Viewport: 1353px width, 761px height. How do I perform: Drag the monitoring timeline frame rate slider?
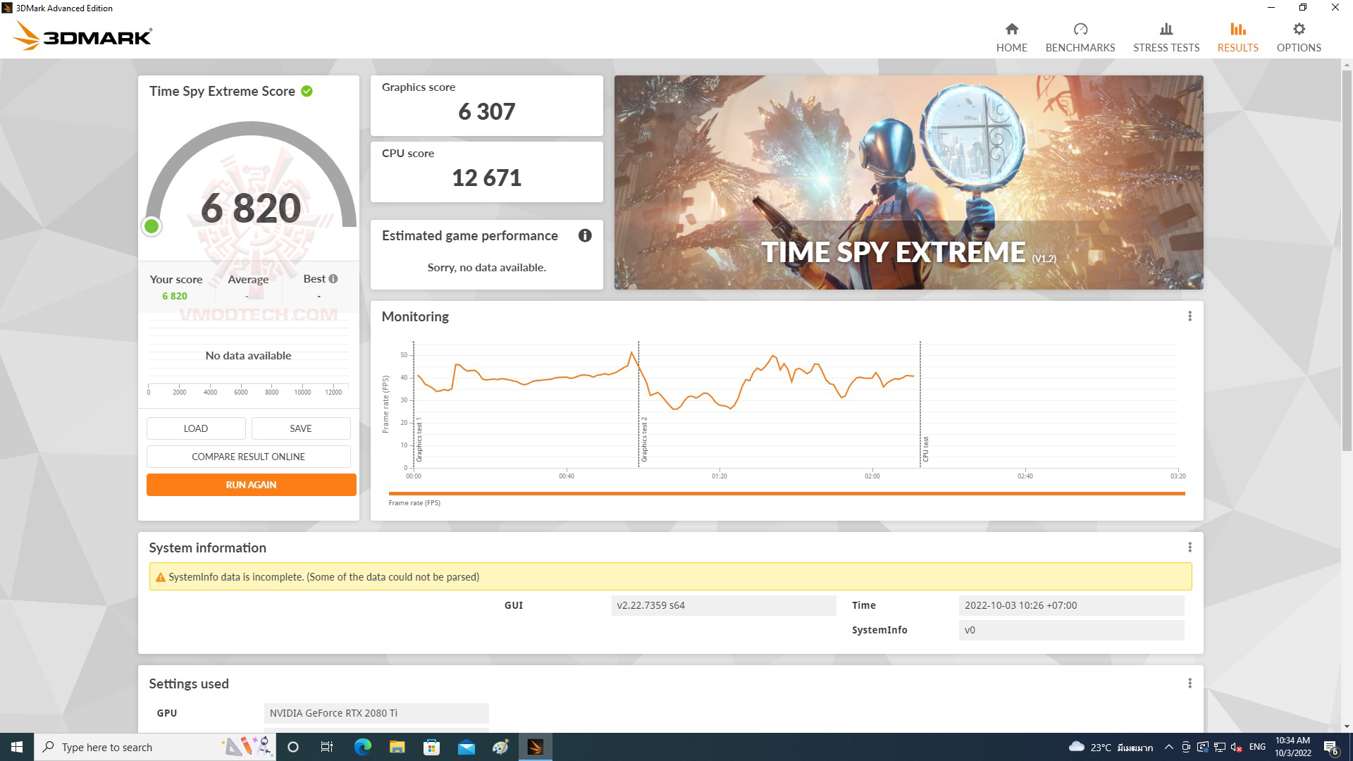point(788,492)
